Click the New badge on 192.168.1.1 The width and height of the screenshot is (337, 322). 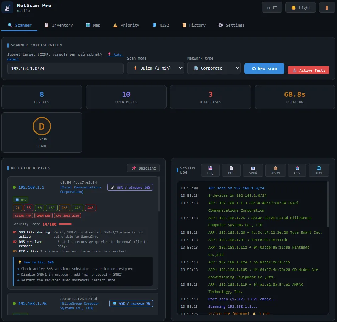point(21,200)
